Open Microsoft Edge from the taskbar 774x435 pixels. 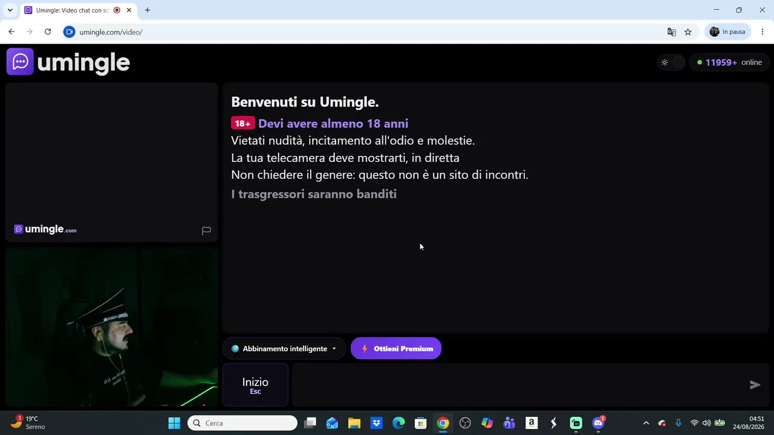pyautogui.click(x=398, y=423)
